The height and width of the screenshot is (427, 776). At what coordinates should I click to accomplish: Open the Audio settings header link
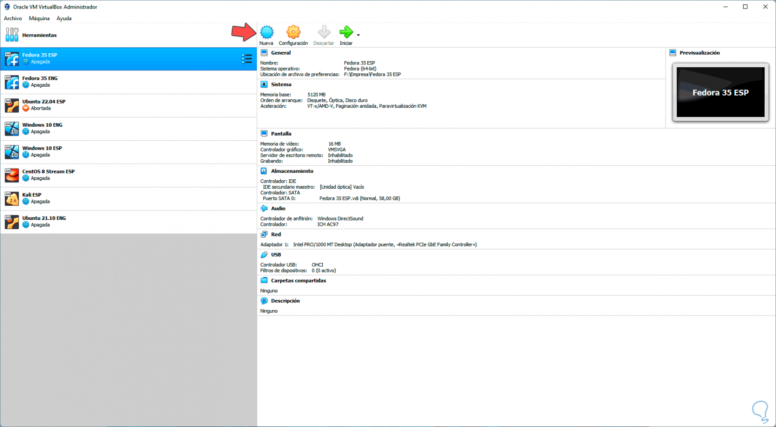(278, 209)
